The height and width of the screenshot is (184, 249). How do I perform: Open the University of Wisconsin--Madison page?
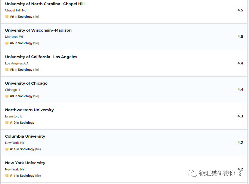pyautogui.click(x=38, y=30)
